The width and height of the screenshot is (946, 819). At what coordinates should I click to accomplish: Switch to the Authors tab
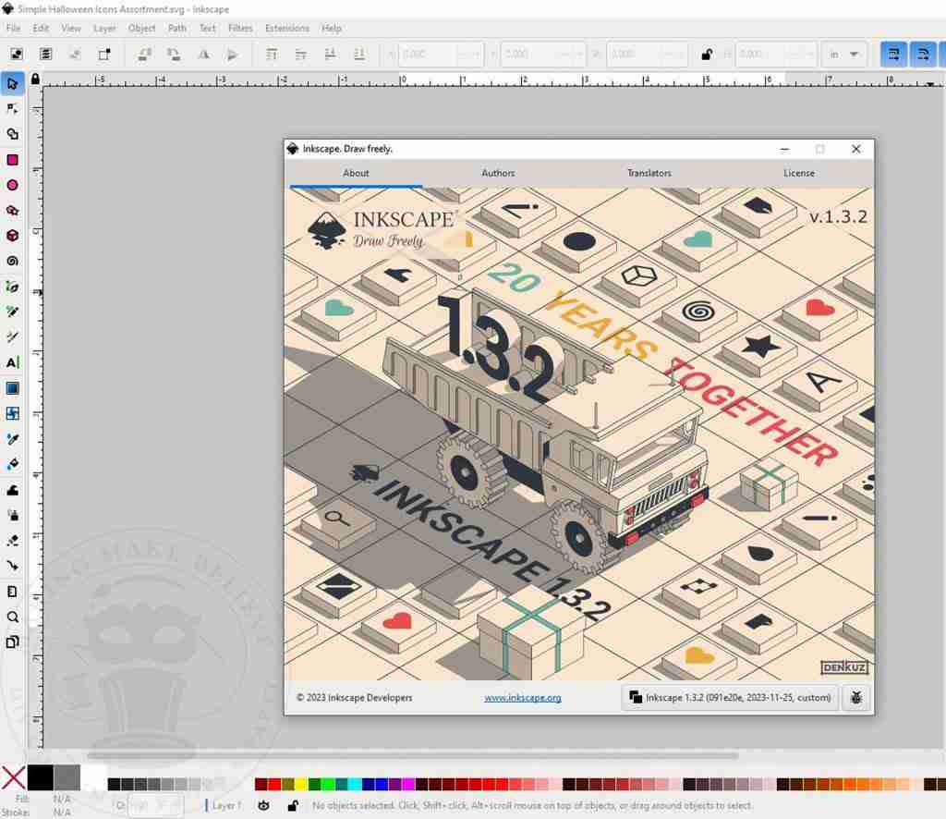pos(498,173)
